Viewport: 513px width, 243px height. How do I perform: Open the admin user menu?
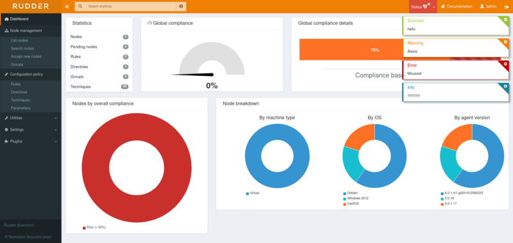point(488,6)
